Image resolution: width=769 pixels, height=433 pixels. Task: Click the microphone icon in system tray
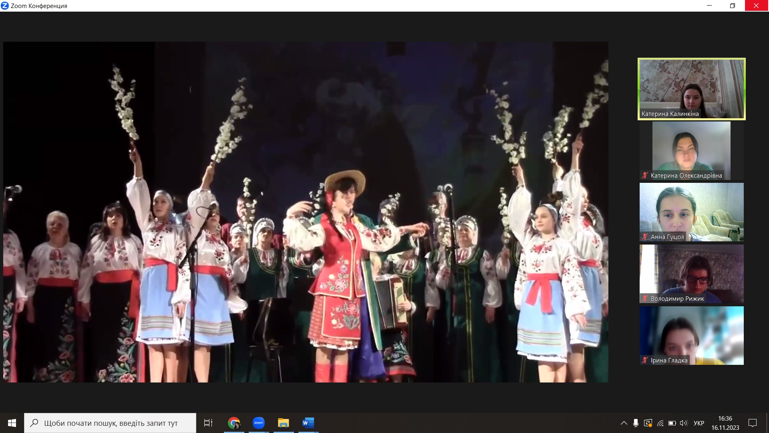point(636,423)
